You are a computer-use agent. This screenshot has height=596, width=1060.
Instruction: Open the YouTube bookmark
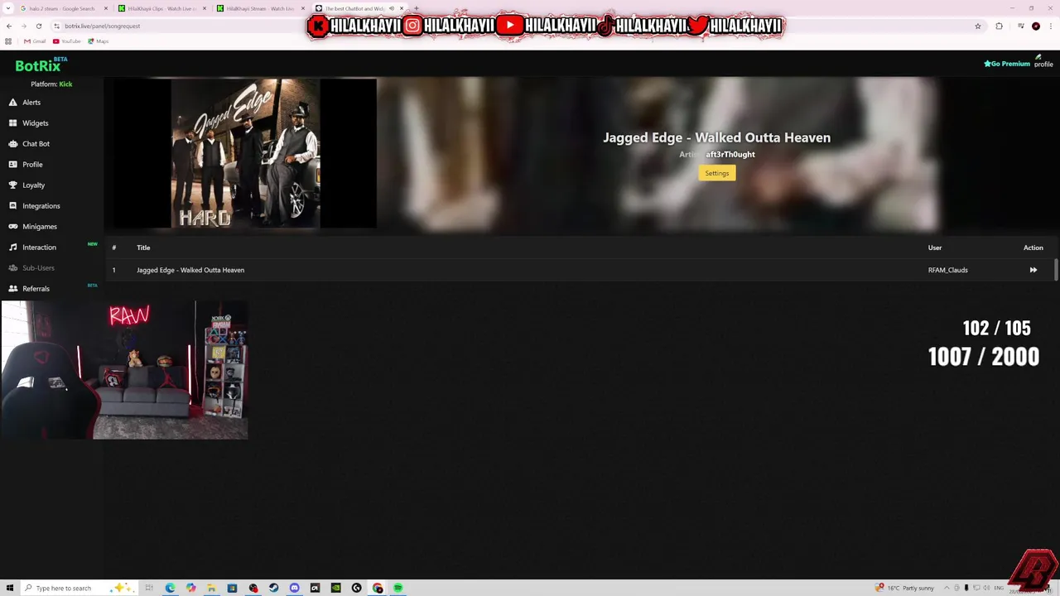pyautogui.click(x=67, y=41)
